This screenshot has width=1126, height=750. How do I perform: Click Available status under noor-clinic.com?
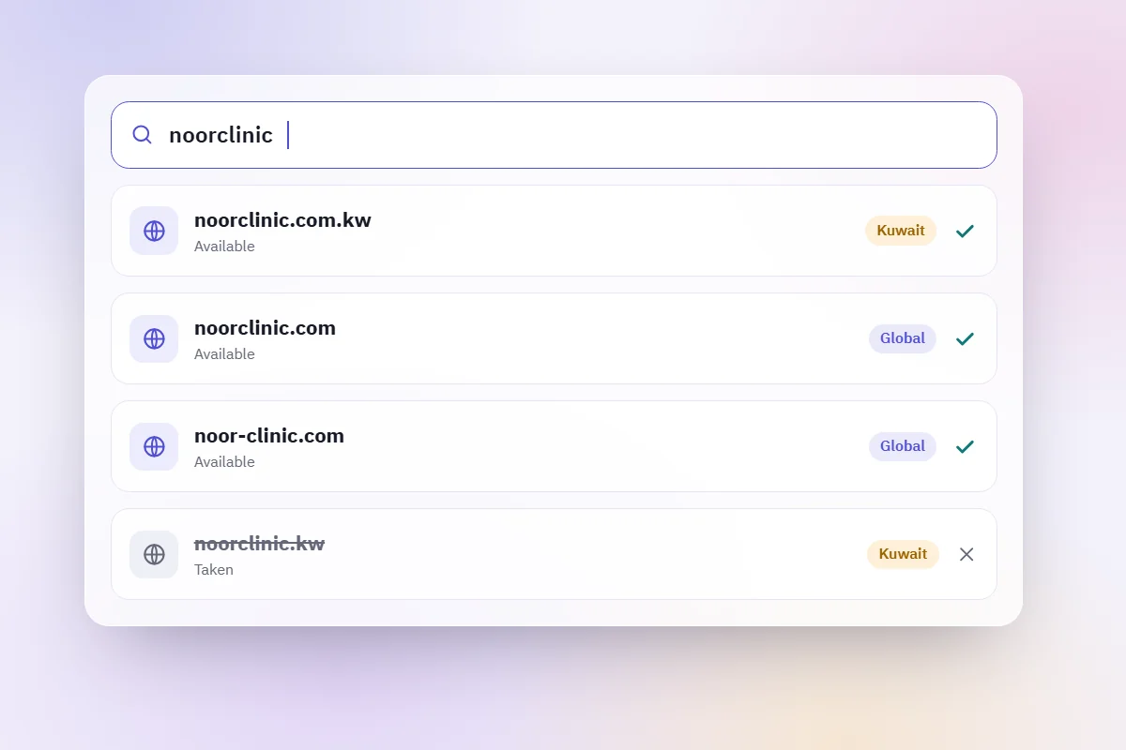(x=224, y=462)
